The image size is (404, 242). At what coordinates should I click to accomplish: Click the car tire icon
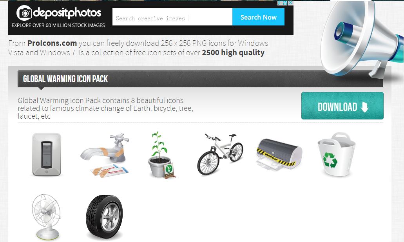click(104, 217)
